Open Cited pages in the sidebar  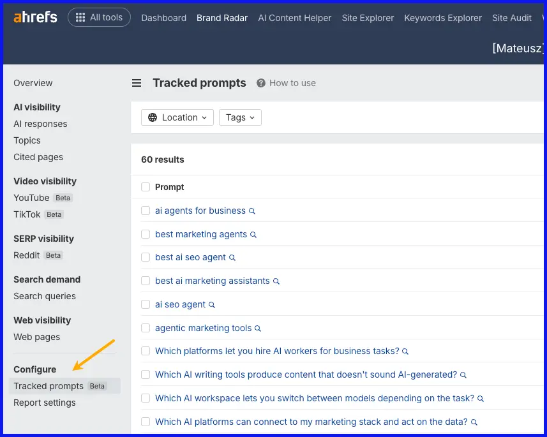[38, 157]
